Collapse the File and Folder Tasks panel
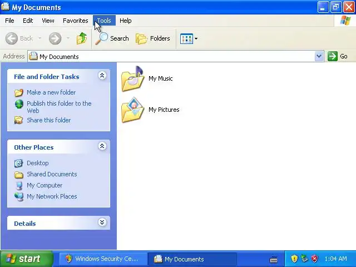 [x=102, y=76]
